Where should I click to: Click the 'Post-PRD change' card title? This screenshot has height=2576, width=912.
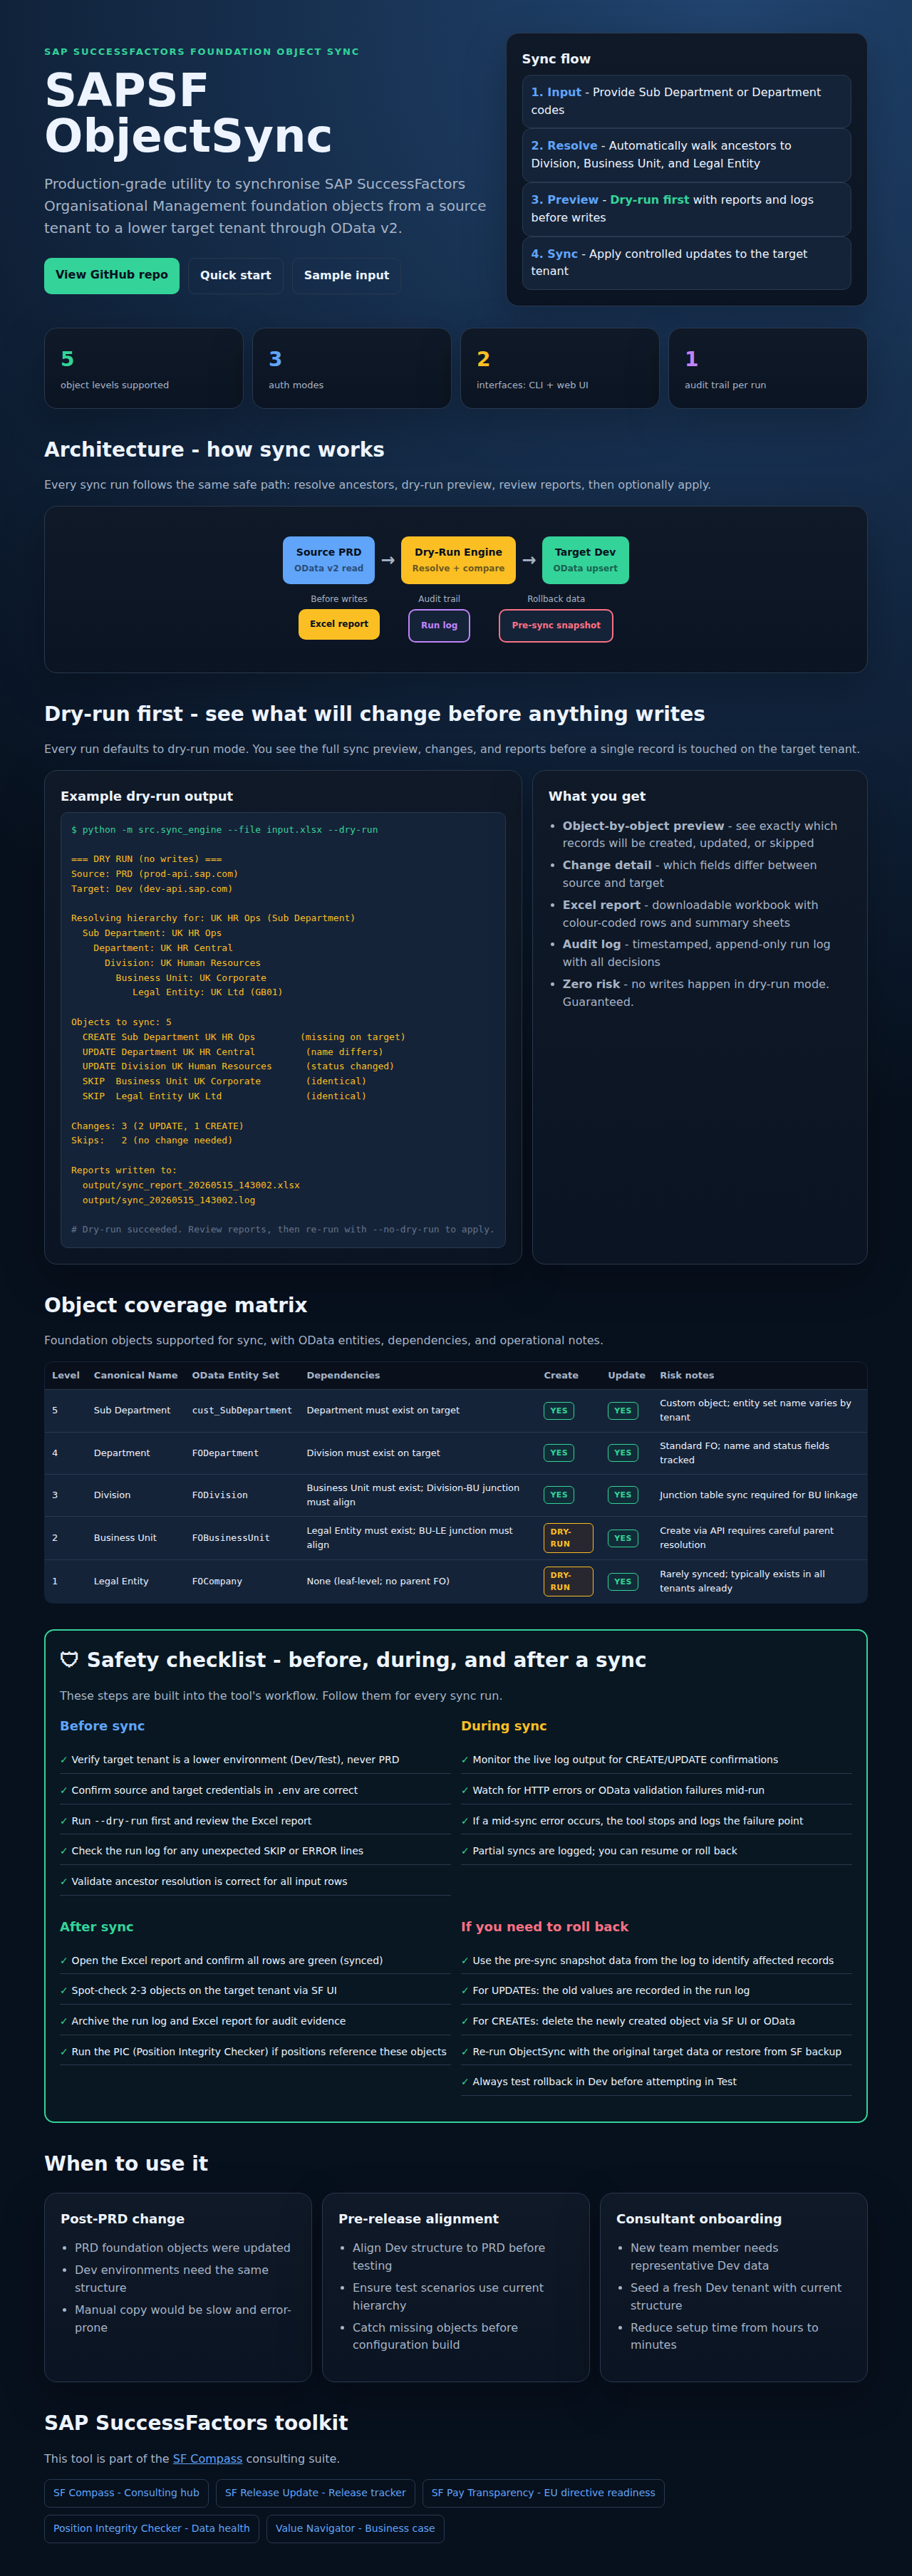[x=123, y=2219]
